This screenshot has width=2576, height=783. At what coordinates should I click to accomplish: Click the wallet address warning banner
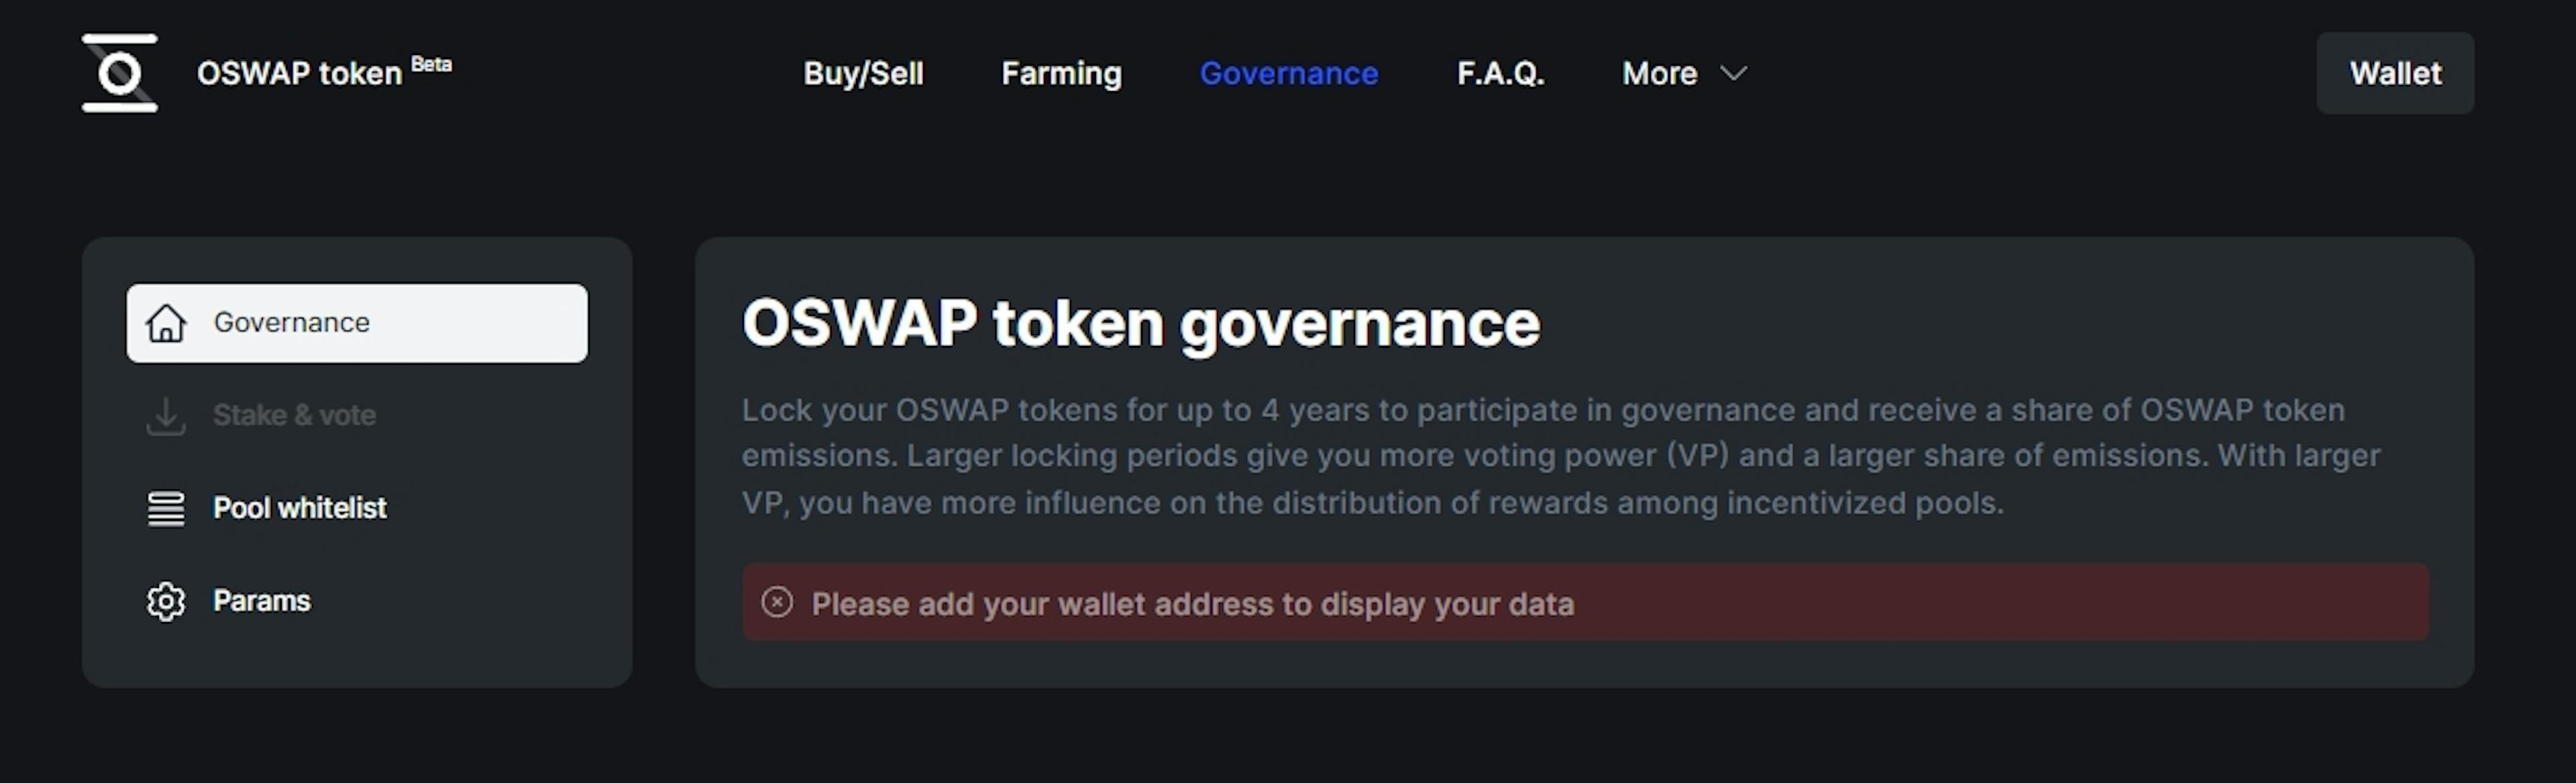click(1585, 602)
